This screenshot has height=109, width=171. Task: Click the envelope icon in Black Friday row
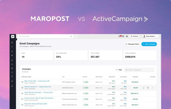[x=22, y=82]
